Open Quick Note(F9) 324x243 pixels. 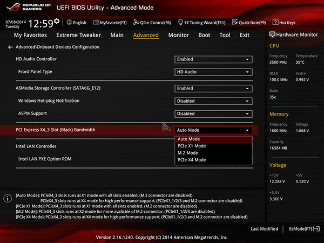[249, 23]
